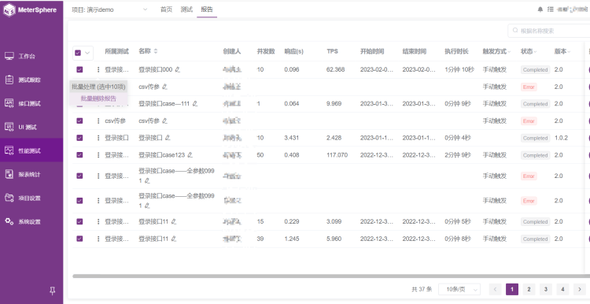This screenshot has height=304, width=590.
Task: Open the 10条/页 page size dropdown
Action: 459,289
